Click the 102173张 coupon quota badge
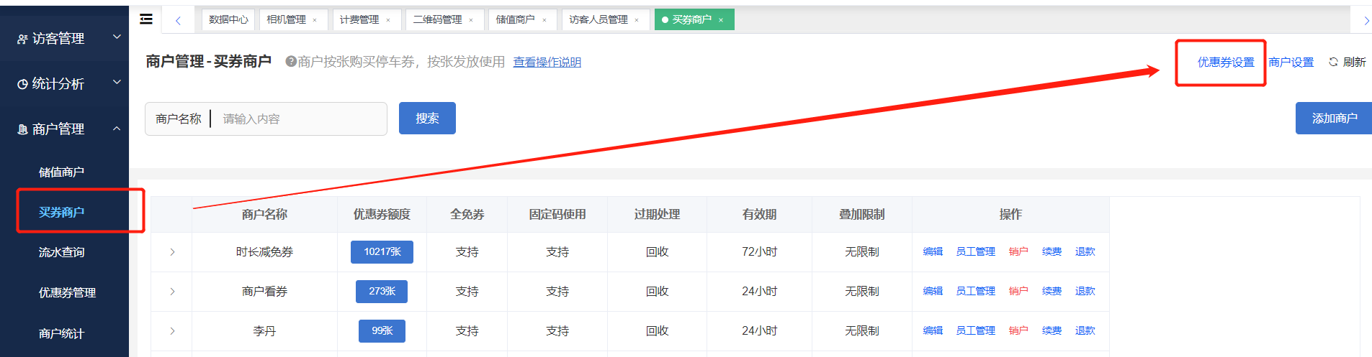The height and width of the screenshot is (357, 1372). (382, 252)
